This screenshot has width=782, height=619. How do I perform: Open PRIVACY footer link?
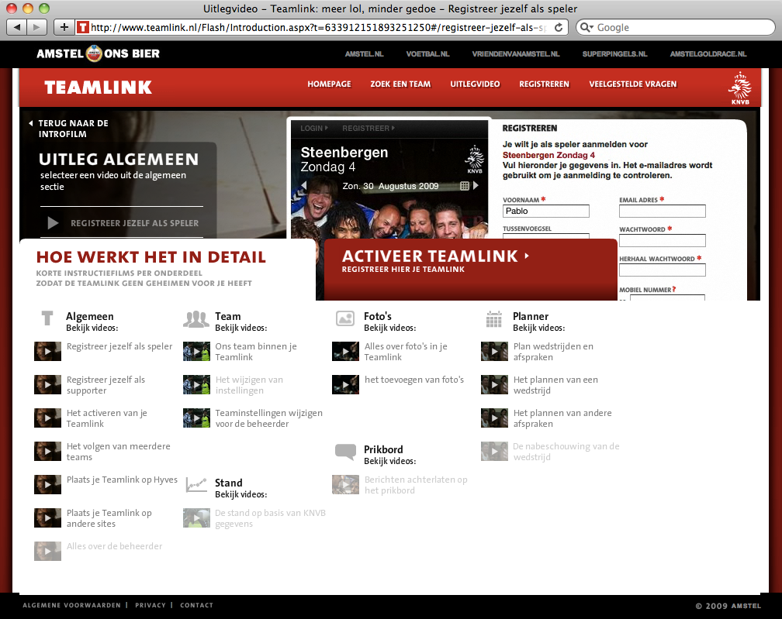pos(151,606)
